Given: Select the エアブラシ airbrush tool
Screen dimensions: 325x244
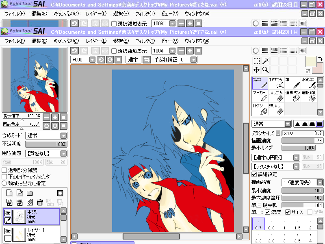Looking at the screenshot, I should tap(276, 83).
